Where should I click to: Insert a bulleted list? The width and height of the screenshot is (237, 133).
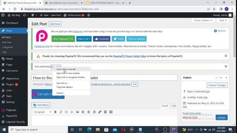pyautogui.click(x=67, y=112)
